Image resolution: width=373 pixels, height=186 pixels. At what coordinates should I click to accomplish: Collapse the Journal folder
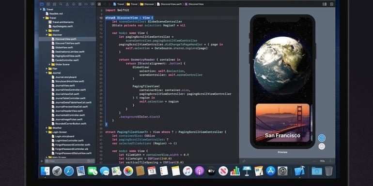tap(47, 73)
